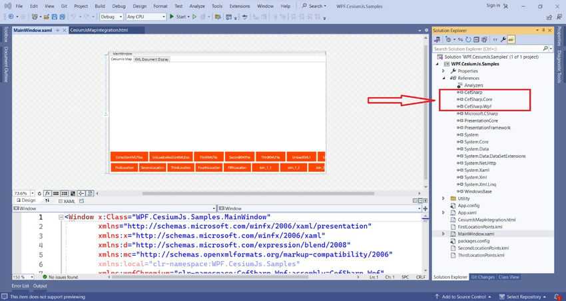566x301 pixels.
Task: Click the Show All Files icon in Solution Explorer
Action: coord(484,40)
